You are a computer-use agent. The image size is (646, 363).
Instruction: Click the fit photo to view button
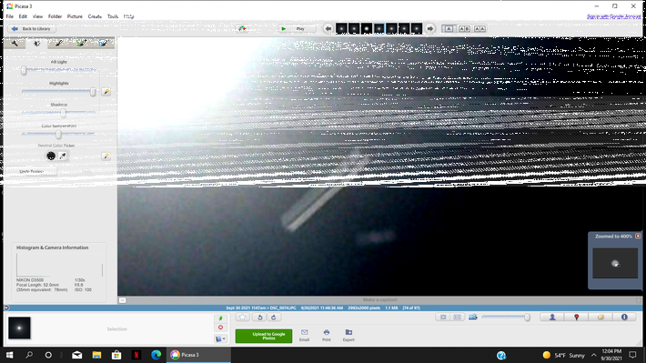(x=443, y=318)
